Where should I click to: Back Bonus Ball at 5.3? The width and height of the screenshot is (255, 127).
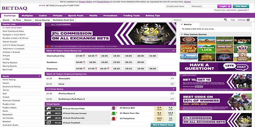[159, 109]
